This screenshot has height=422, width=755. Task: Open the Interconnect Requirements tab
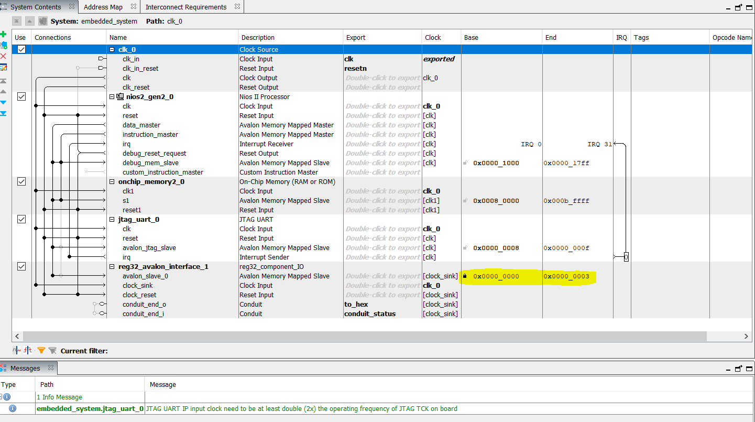click(186, 7)
